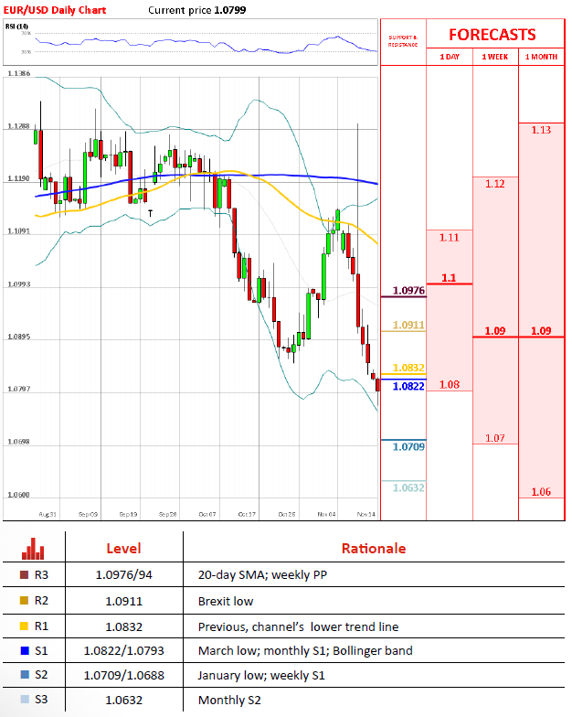Click the 1.12 value in 1 WEEK forecast

point(495,184)
